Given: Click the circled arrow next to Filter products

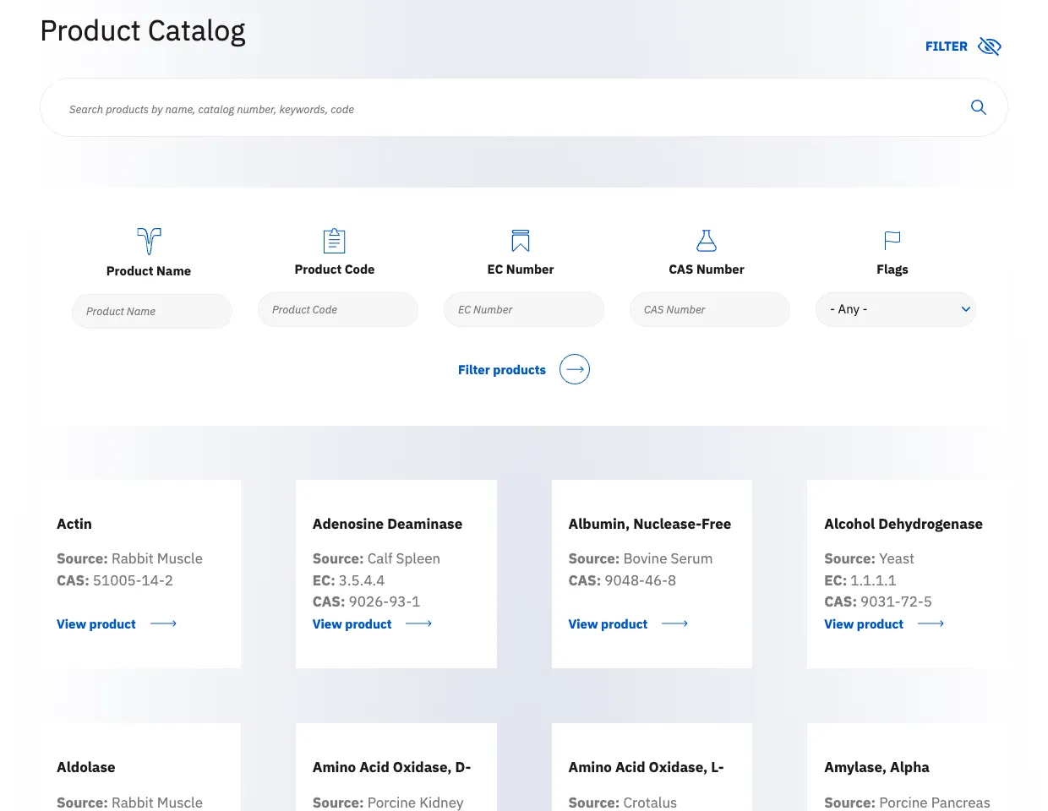Looking at the screenshot, I should click(x=575, y=369).
